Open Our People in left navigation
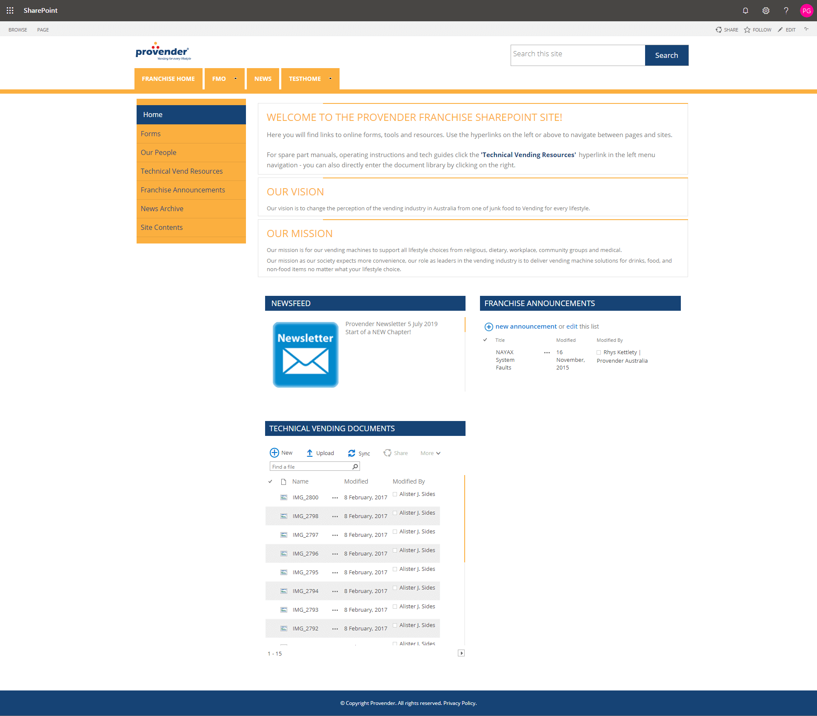 click(x=191, y=152)
